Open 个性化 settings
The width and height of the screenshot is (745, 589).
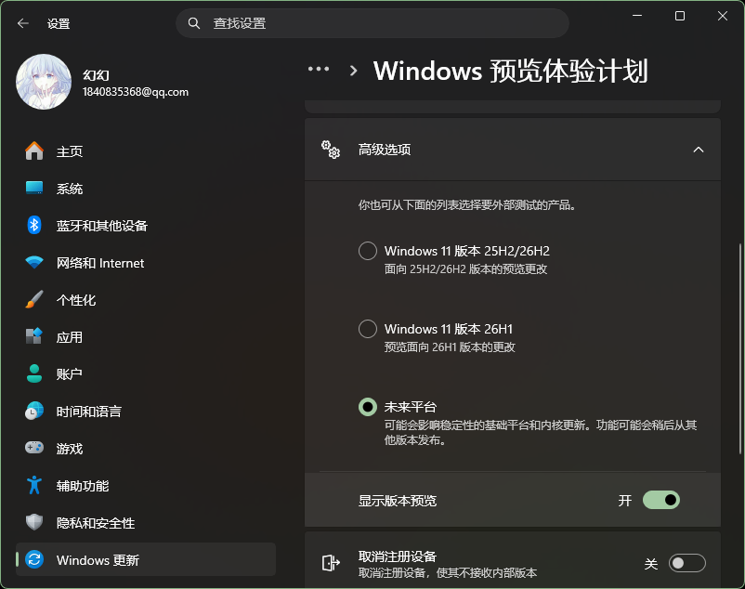point(146,299)
